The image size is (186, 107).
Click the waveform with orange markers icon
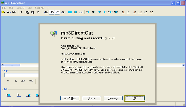coord(81,12)
